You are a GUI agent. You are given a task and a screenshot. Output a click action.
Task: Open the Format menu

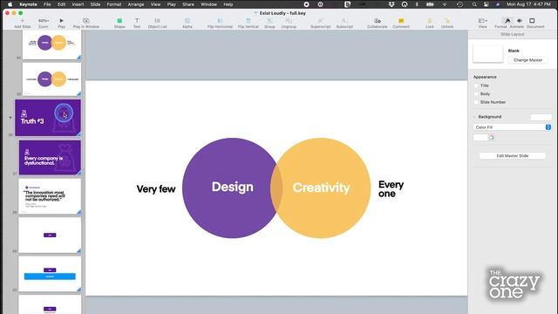click(x=114, y=4)
